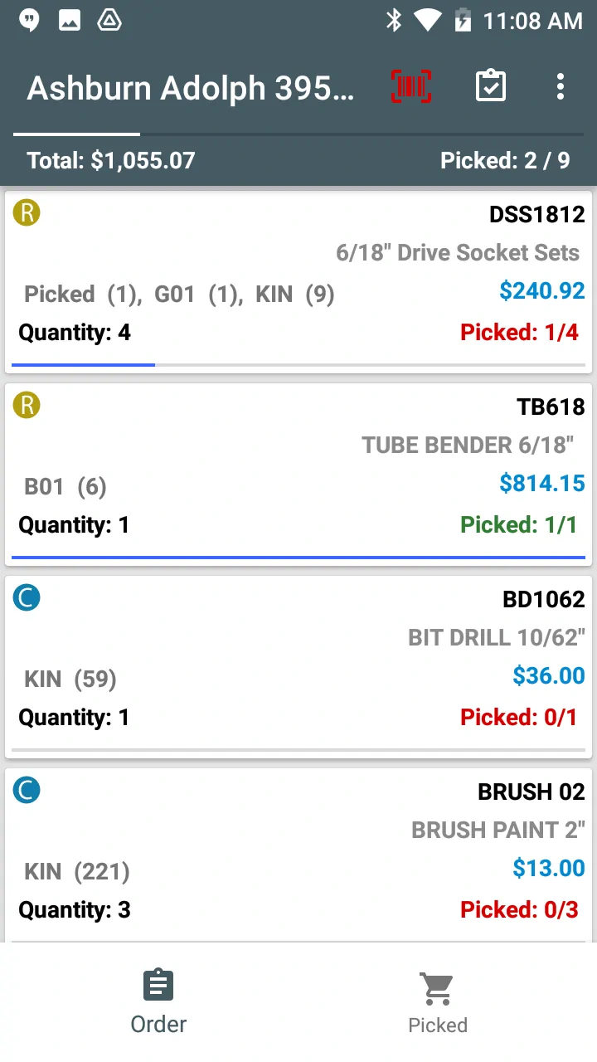Tap Picked: 1/4 status on DSS1812
597x1062 pixels.
[519, 333]
